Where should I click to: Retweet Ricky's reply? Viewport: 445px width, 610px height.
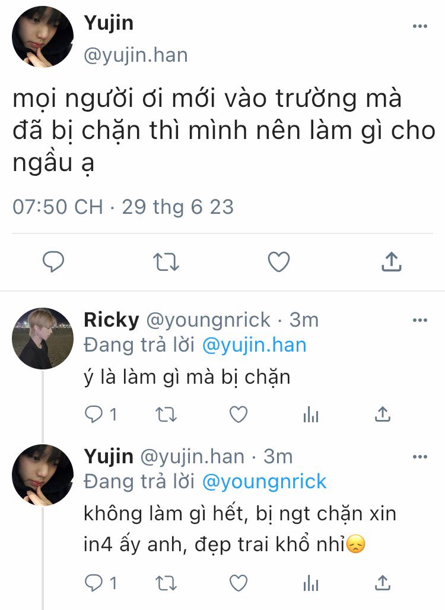[x=166, y=415]
